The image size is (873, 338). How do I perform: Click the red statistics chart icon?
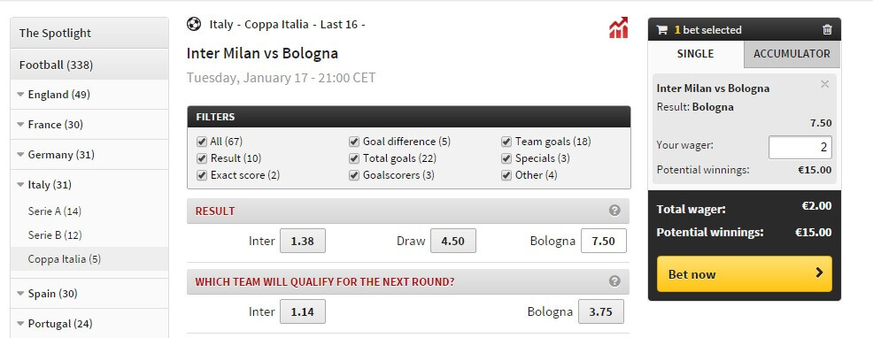coord(619,27)
